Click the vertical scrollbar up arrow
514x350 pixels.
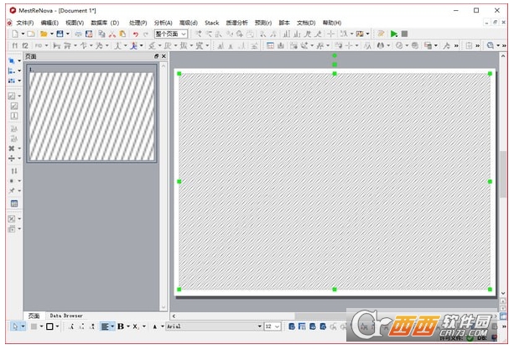[x=503, y=56]
